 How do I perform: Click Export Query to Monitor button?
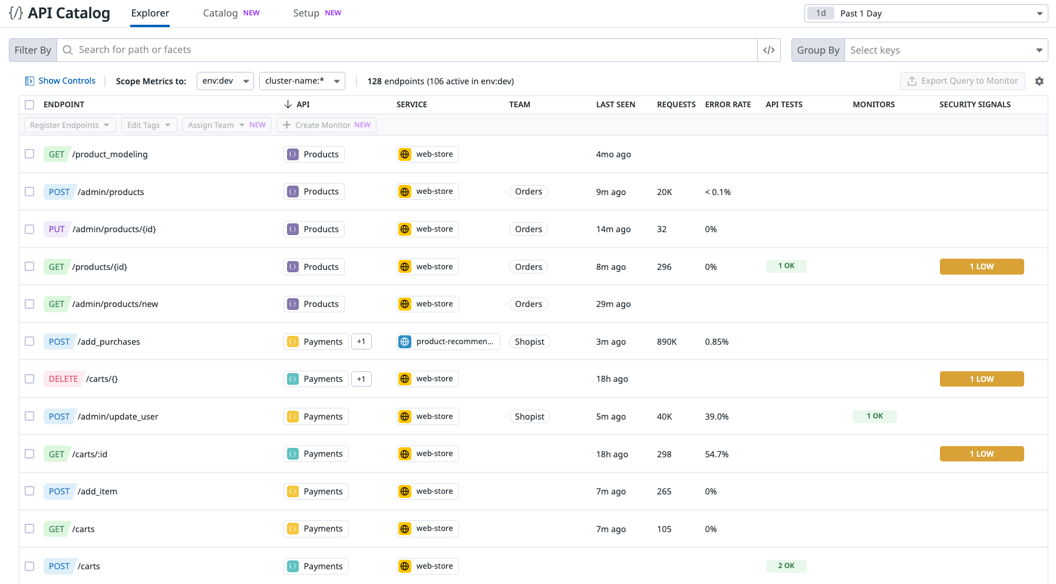[x=962, y=81]
